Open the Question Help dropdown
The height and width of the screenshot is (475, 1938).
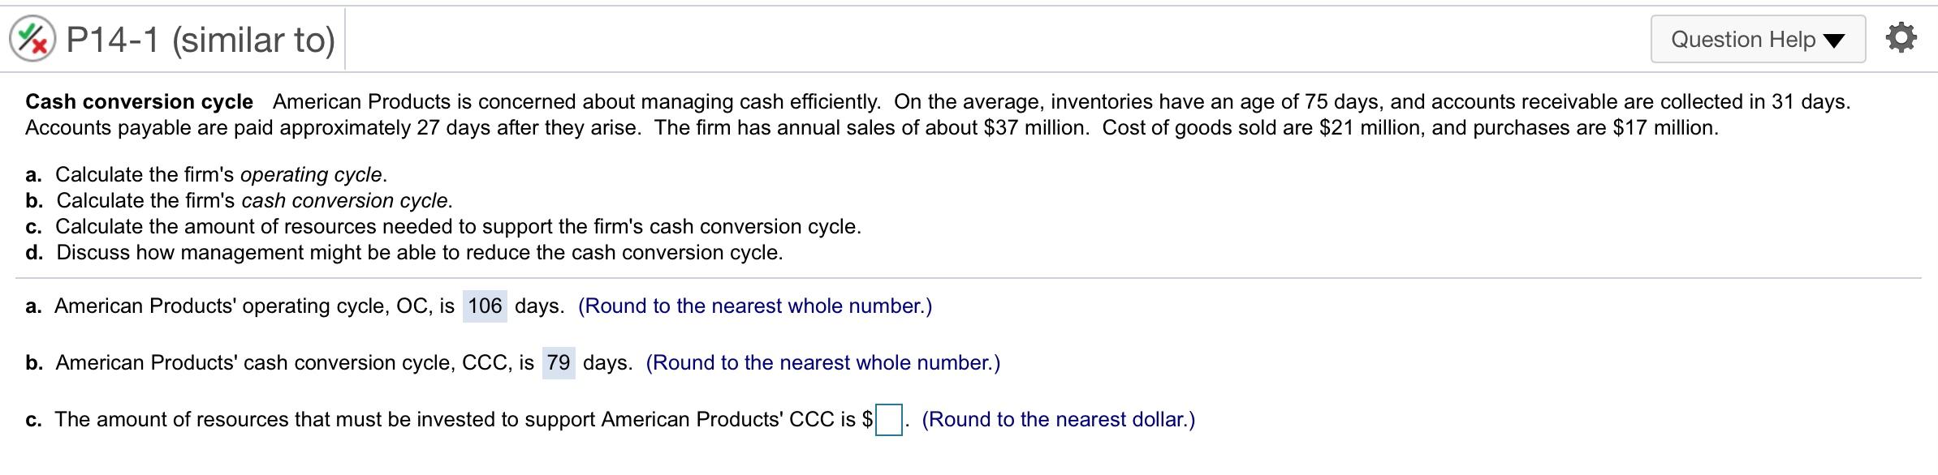(1756, 36)
